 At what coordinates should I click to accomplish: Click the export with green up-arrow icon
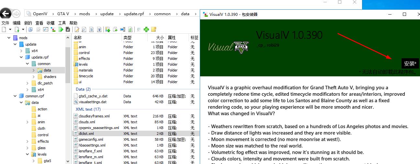tap(108, 29)
